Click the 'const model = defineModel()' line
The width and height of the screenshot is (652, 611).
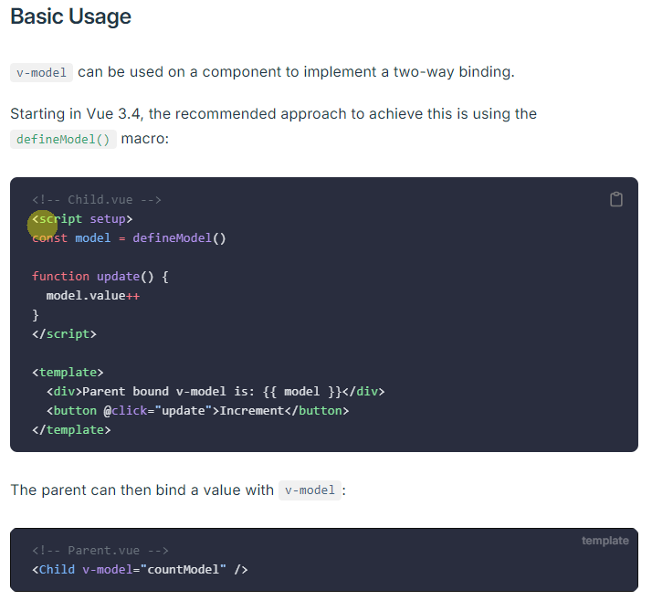point(129,237)
